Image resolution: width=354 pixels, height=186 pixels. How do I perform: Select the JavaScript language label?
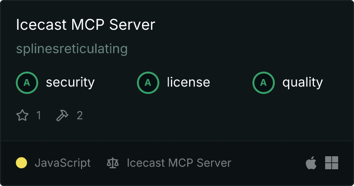coord(62,163)
